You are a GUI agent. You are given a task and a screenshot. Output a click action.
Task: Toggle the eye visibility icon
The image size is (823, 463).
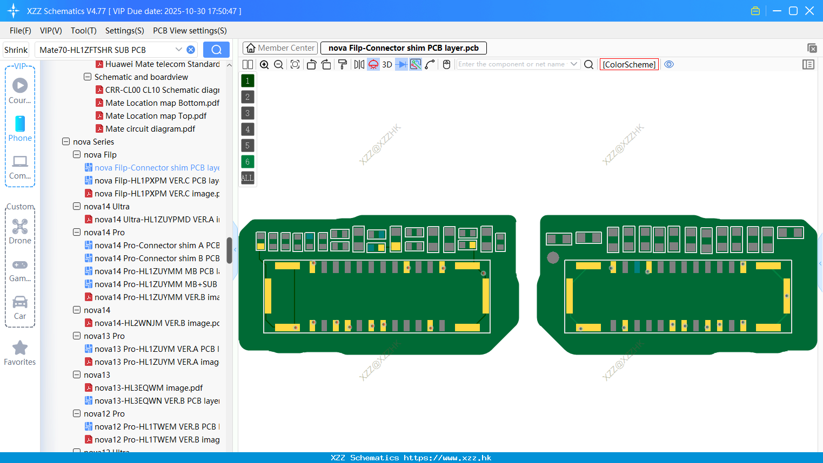[669, 64]
